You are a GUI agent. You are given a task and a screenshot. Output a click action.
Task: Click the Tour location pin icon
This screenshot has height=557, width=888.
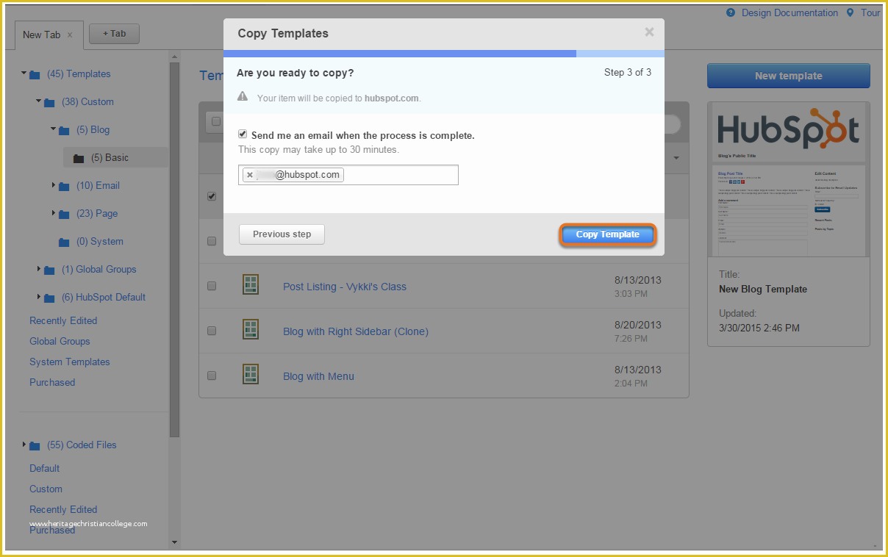[x=851, y=12]
